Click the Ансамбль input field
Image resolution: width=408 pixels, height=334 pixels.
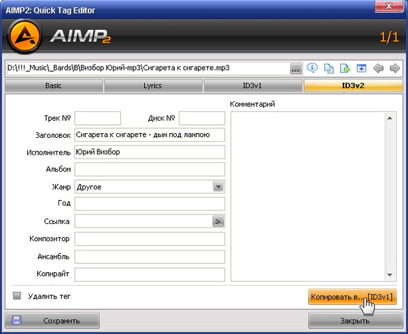pos(150,257)
